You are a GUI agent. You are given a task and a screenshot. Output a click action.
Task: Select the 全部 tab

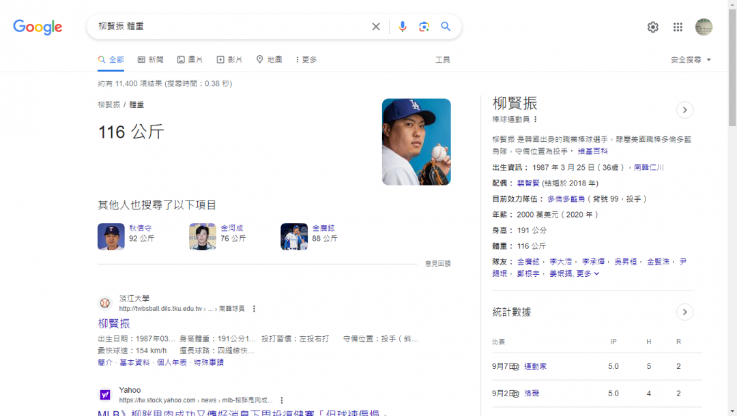coord(111,59)
